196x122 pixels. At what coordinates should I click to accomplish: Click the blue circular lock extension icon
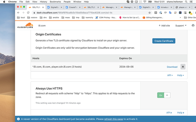pyautogui.click(x=160, y=12)
